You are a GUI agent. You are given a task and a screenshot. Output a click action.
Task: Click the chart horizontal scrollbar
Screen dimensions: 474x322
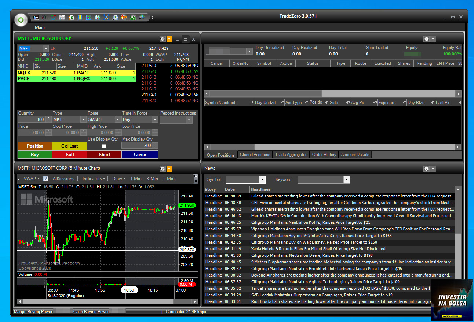(x=107, y=301)
